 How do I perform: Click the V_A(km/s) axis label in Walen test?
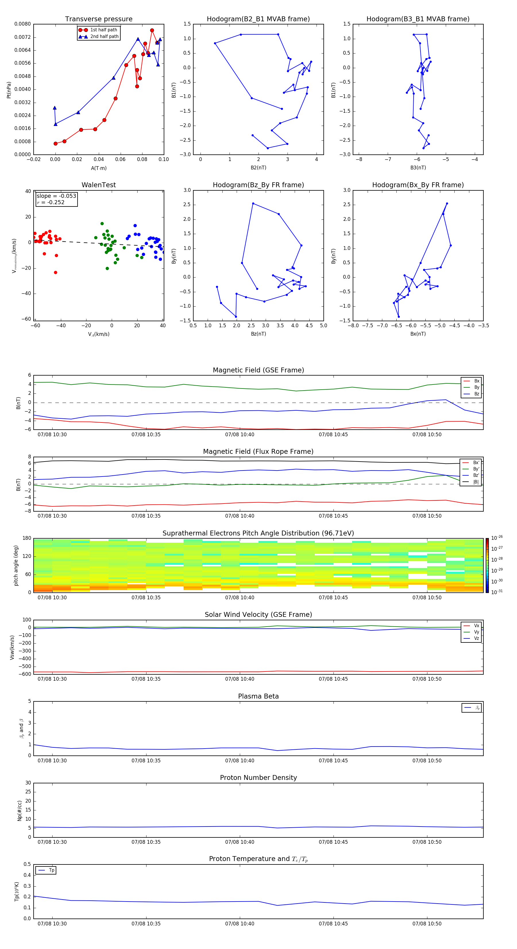coord(99,334)
